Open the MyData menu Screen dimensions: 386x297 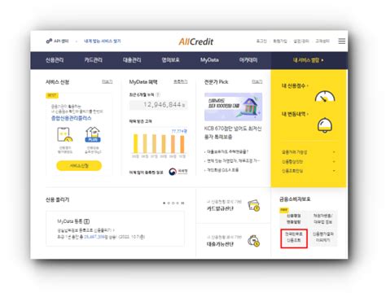209,60
